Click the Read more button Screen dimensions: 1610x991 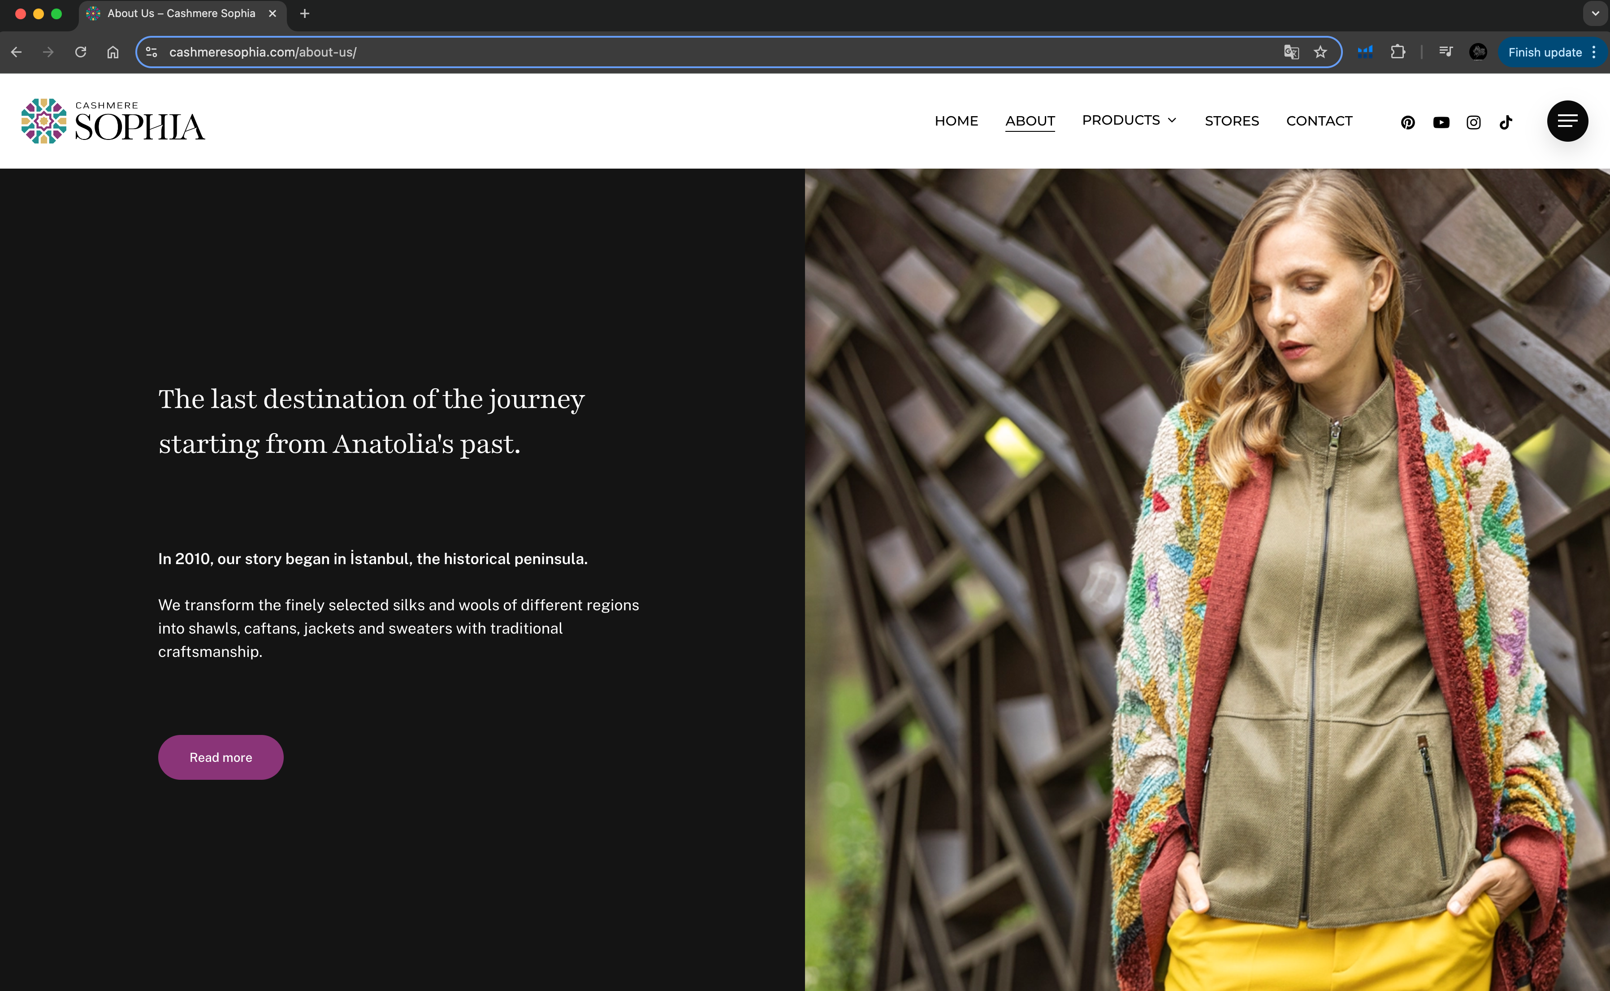click(221, 757)
